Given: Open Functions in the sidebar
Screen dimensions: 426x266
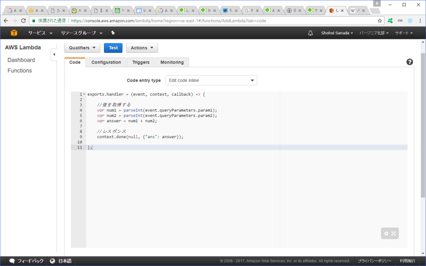Looking at the screenshot, I should point(20,70).
